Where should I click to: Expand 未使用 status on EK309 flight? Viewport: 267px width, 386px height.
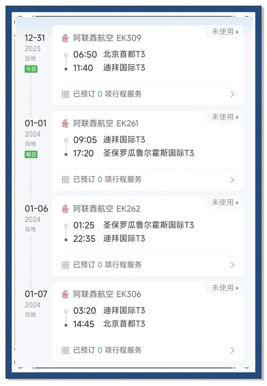point(225,31)
